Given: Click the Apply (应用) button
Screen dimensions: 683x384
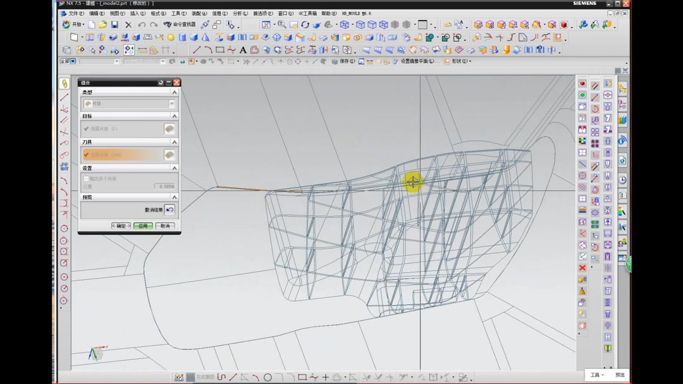Looking at the screenshot, I should pos(143,226).
